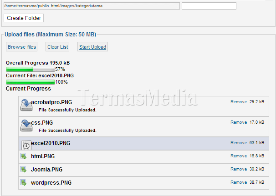Click the 63.1 kB file size
The width and height of the screenshot is (276, 196).
pos(256,142)
